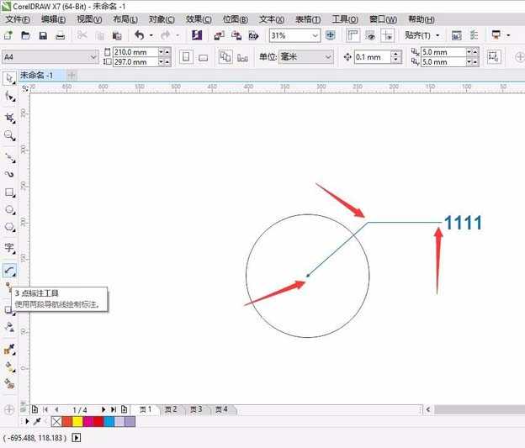Screen dimensions: 525x448
Task: Go to next page arrow button
Action: (103, 409)
